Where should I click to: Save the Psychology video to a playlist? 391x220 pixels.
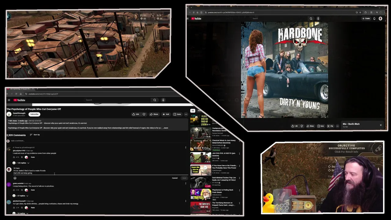tap(177, 114)
